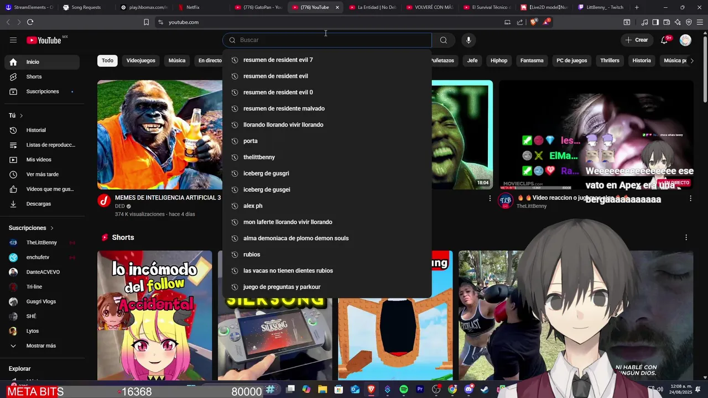This screenshot has width=708, height=398.
Task: Open the Brave VPN shield icon
Action: point(689,22)
